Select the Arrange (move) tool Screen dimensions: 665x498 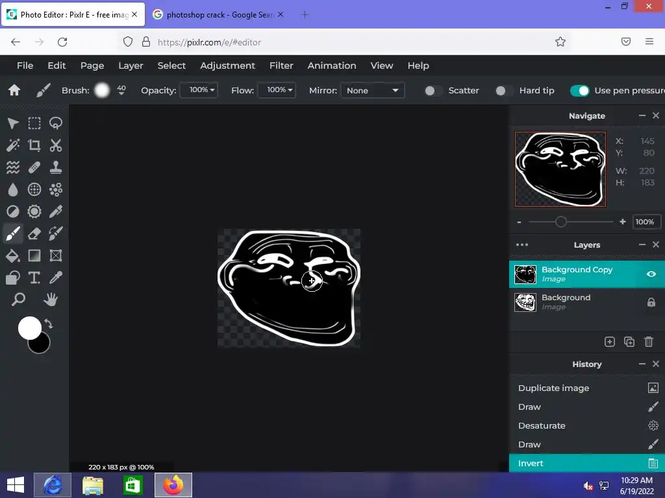13,123
